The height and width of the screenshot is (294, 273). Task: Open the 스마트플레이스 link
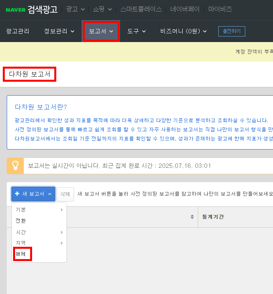point(141,9)
